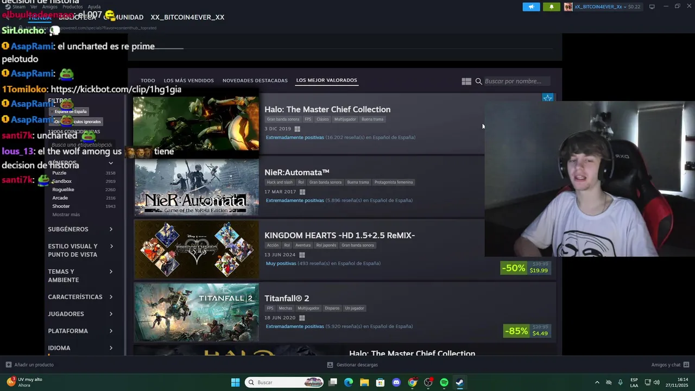Click the blue megaphone announcements icon
This screenshot has width=695, height=391.
coord(531,7)
